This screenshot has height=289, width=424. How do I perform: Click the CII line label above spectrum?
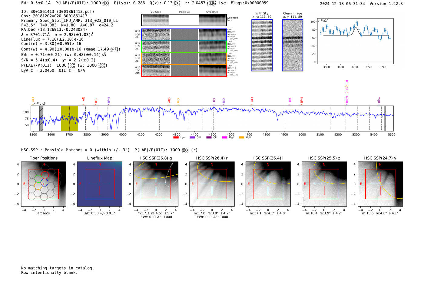214,100
